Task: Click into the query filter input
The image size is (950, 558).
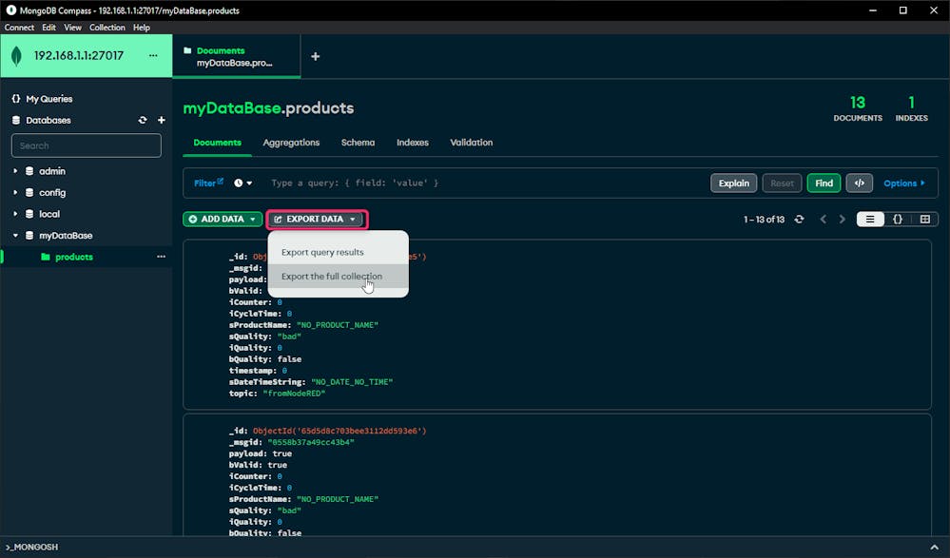Action: tap(485, 183)
